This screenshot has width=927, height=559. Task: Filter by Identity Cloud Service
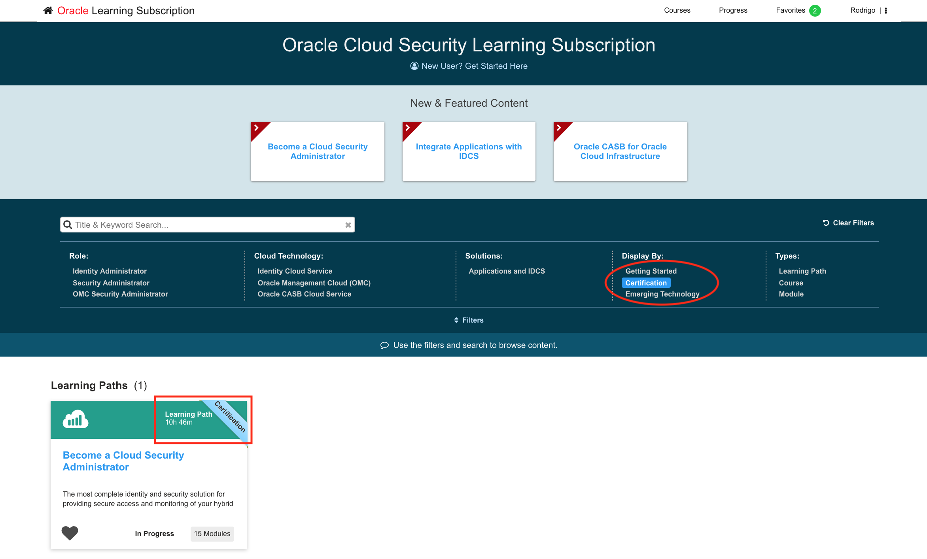pos(295,271)
